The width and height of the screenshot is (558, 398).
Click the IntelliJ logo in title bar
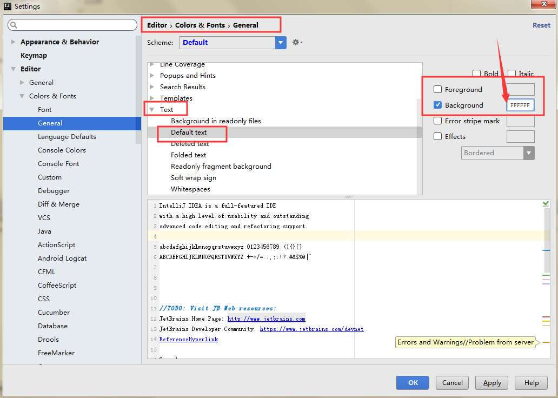(x=7, y=6)
